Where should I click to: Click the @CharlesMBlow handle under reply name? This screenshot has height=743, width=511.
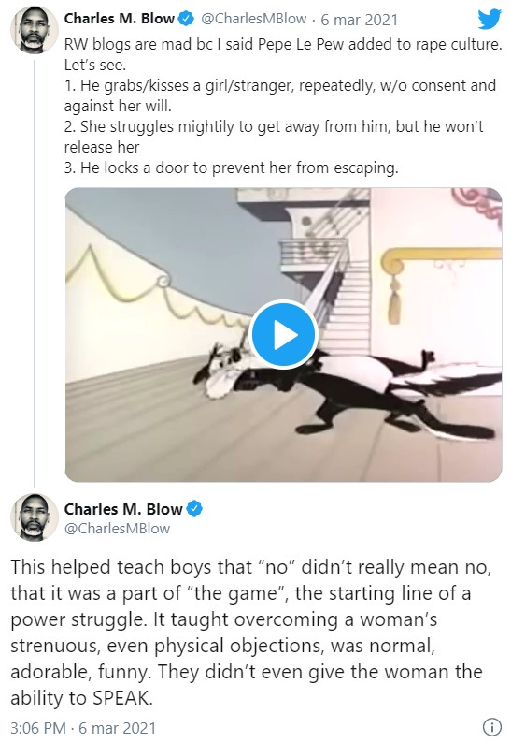coord(117,529)
